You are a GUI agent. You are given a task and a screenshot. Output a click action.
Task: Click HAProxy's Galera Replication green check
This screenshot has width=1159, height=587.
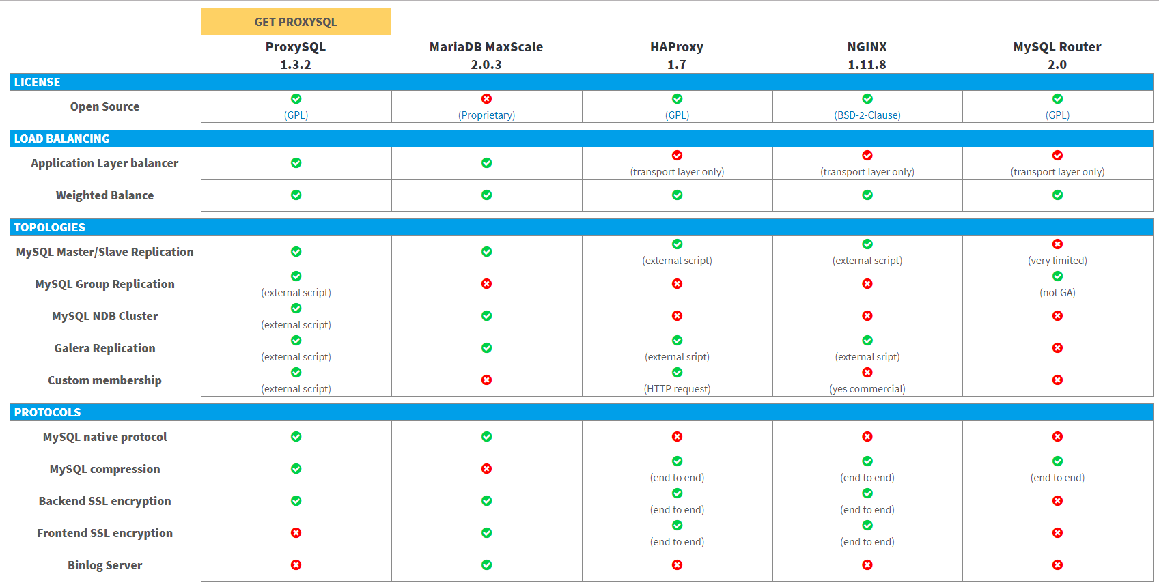[x=677, y=341]
